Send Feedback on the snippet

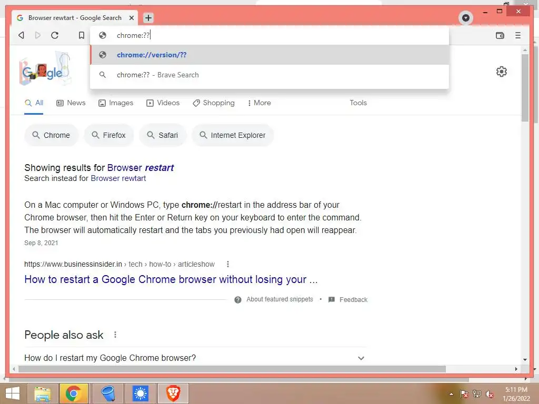pyautogui.click(x=353, y=299)
